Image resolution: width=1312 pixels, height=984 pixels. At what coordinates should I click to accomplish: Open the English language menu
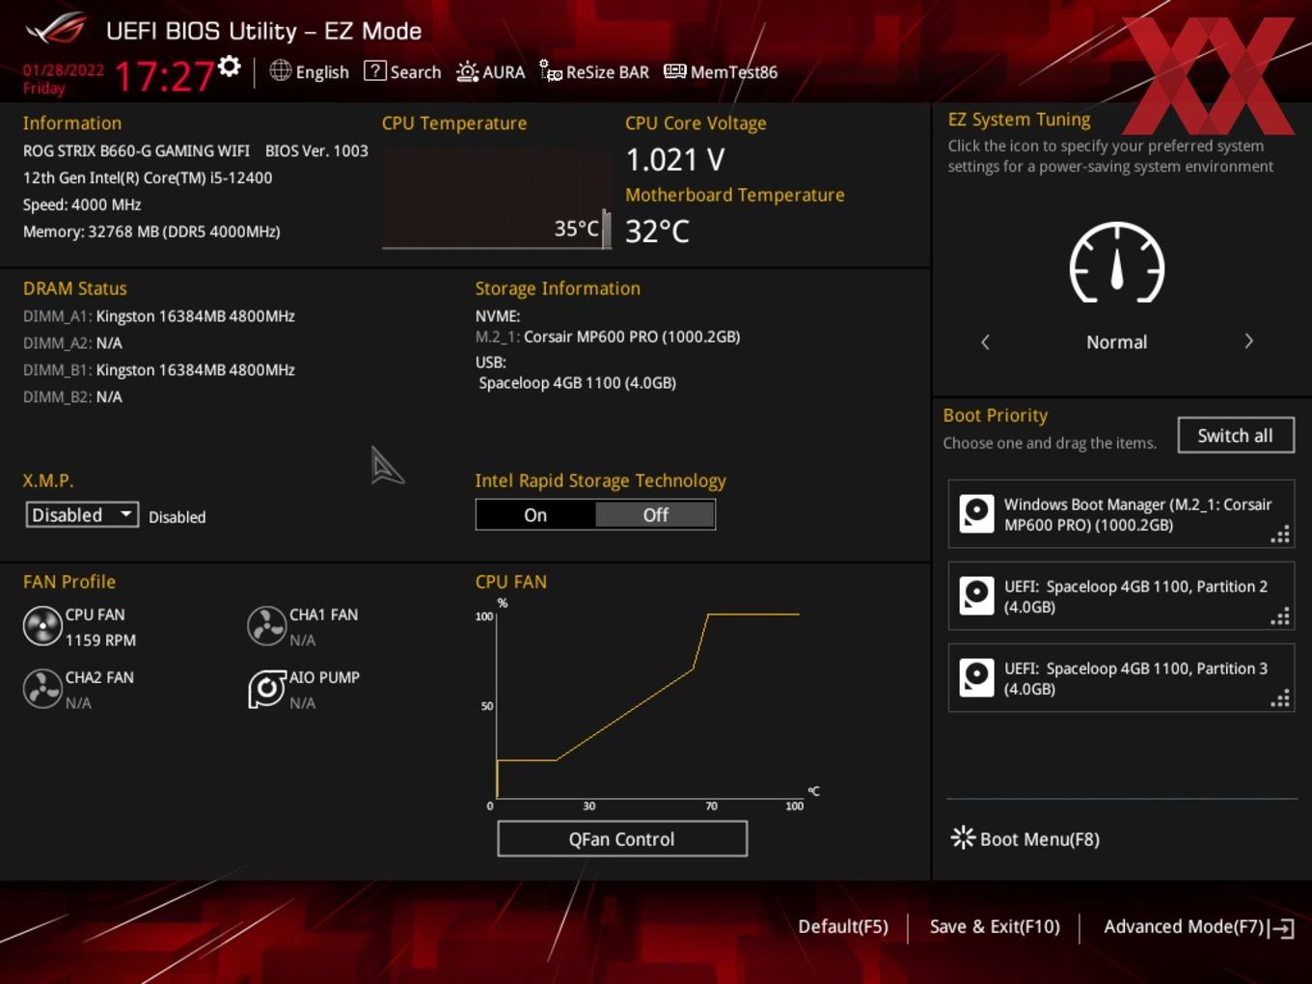coord(310,71)
